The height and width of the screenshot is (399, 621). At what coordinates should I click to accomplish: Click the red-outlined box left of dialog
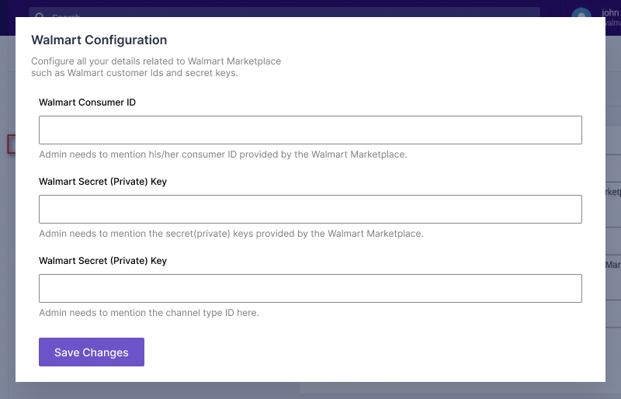pos(11,144)
